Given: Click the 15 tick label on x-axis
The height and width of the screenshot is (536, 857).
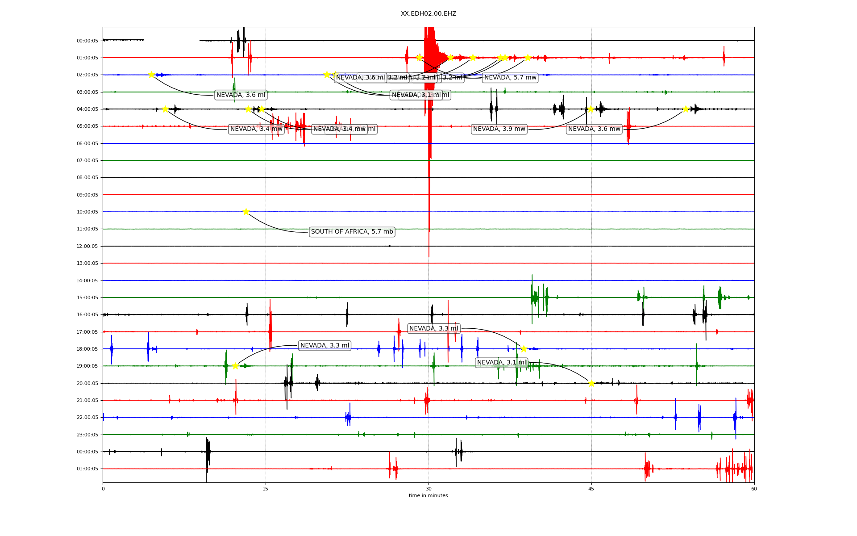Looking at the screenshot, I should [266, 489].
